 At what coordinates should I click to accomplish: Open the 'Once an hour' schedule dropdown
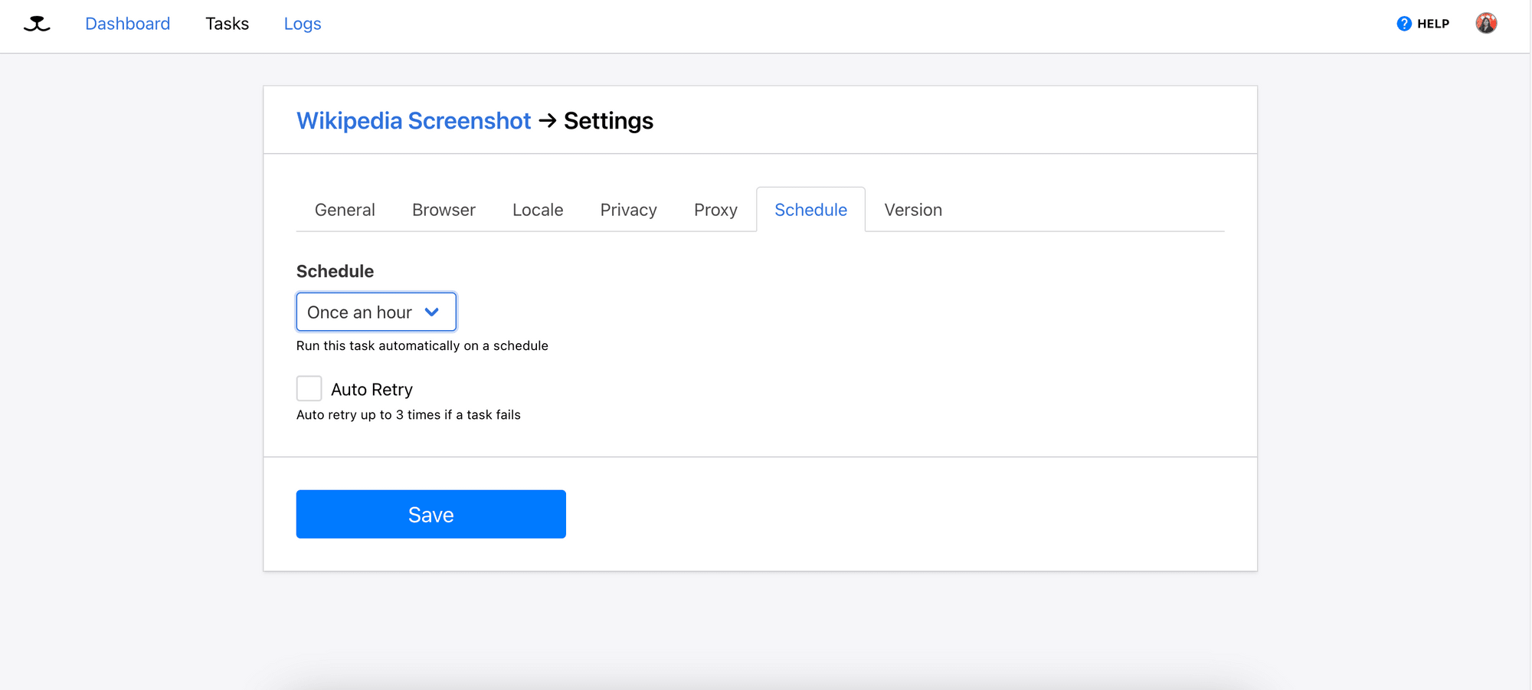[375, 312]
